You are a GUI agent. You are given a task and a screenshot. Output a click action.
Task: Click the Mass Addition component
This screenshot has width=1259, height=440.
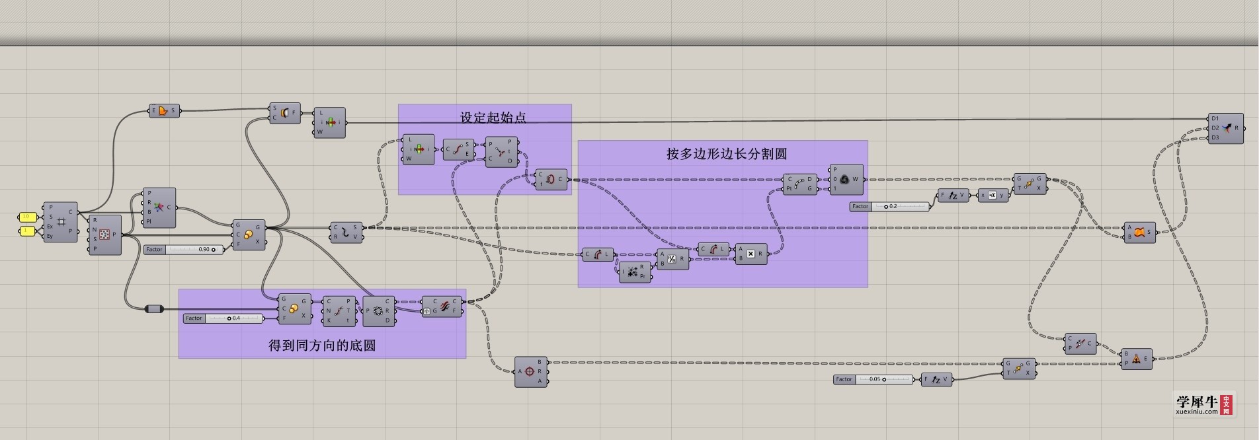pyautogui.click(x=635, y=272)
